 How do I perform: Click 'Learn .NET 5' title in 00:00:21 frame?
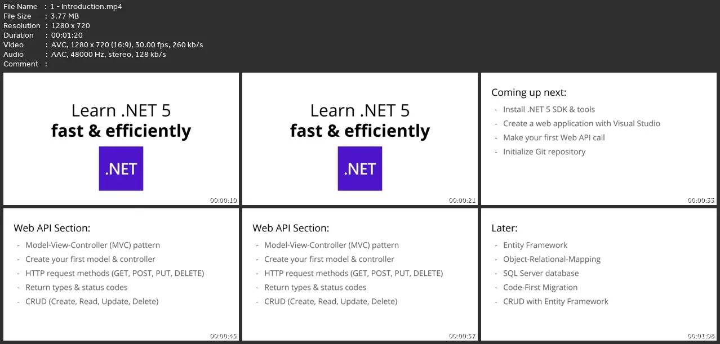tap(360, 110)
